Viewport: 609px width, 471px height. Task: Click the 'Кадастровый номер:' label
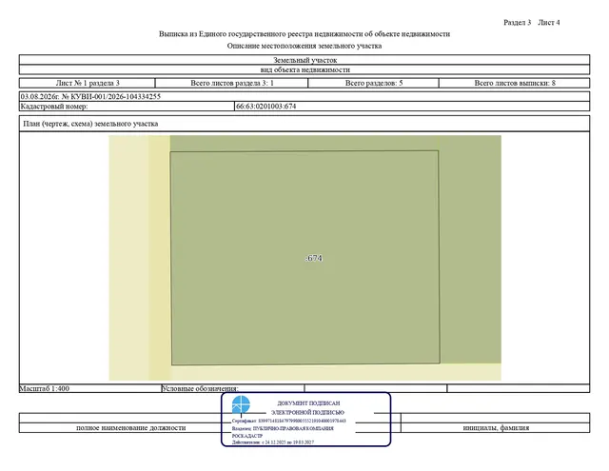click(54, 106)
